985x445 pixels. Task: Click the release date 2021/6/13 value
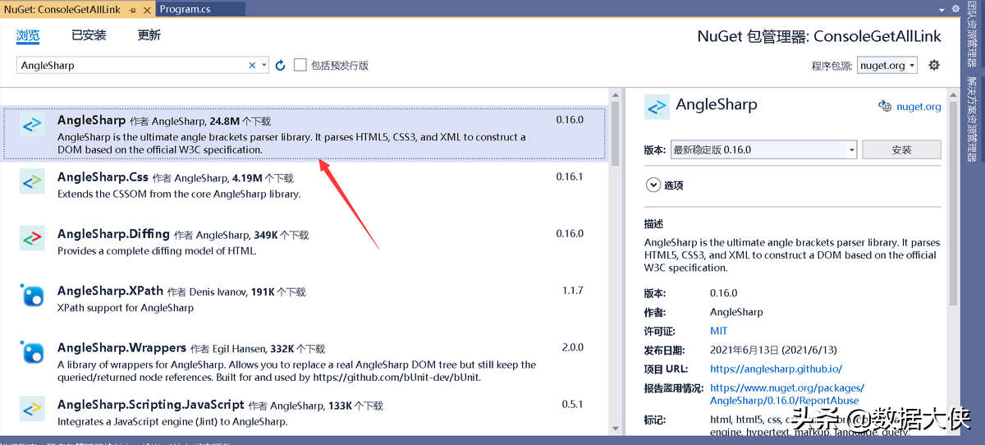[773, 350]
